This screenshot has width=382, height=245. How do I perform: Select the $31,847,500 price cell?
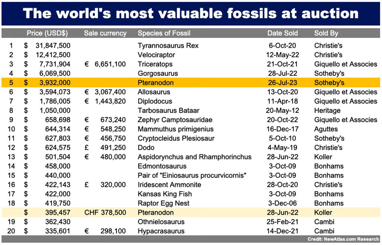pyautogui.click(x=53, y=45)
